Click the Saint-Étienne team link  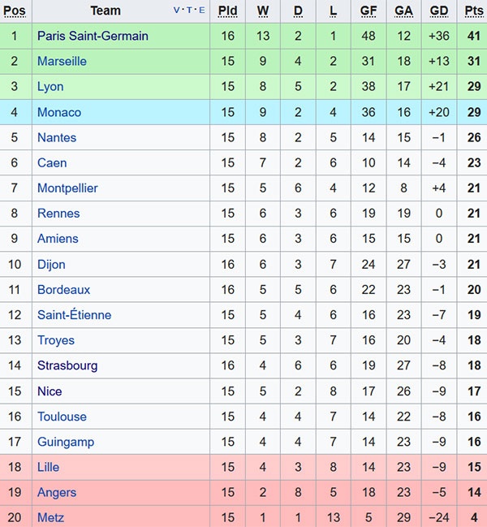click(74, 315)
